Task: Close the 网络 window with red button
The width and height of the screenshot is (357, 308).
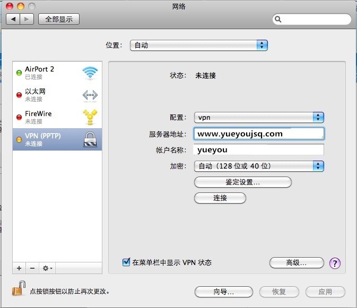Action: (10, 6)
